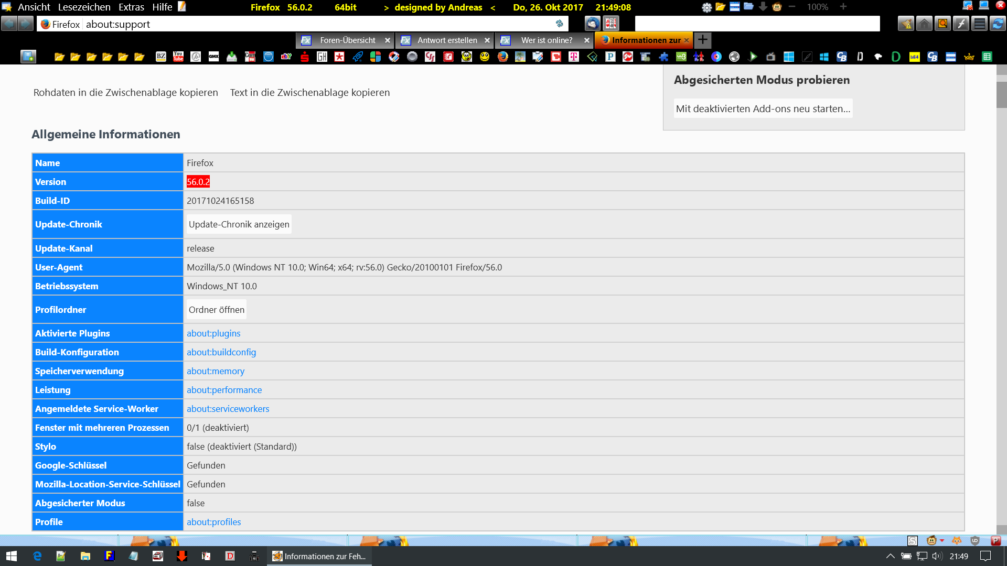Image resolution: width=1007 pixels, height=566 pixels.
Task: Open the eBay bookmark icon
Action: coord(286,57)
